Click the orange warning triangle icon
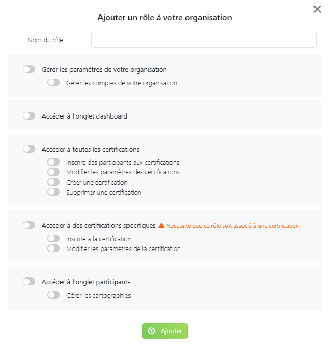The image size is (329, 351). pyautogui.click(x=161, y=226)
